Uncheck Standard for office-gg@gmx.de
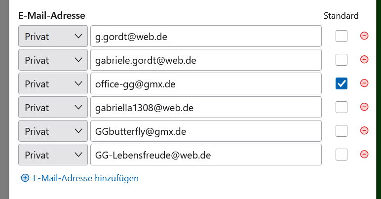Screen dimensions: 381x199 [342, 83]
